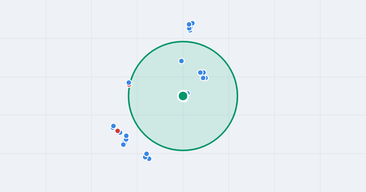The image size is (366, 192).
Task: Click the fully visible red dot in the lower-left cluster
Action: click(x=118, y=131)
